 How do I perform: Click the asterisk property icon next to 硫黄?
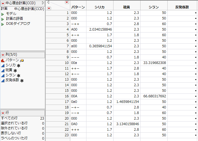[15, 71]
